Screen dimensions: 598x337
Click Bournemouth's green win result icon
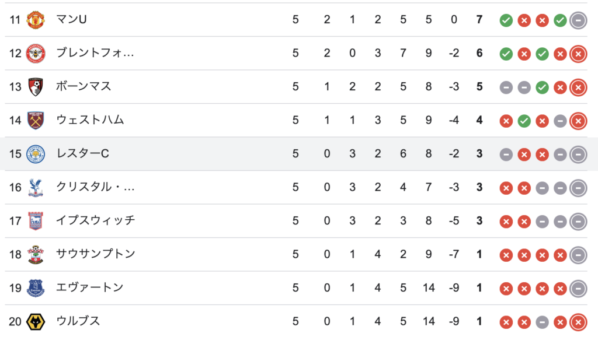(x=542, y=87)
